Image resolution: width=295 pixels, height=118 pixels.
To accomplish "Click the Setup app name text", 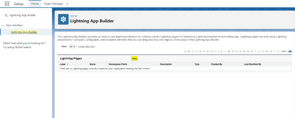I will click(19, 4).
